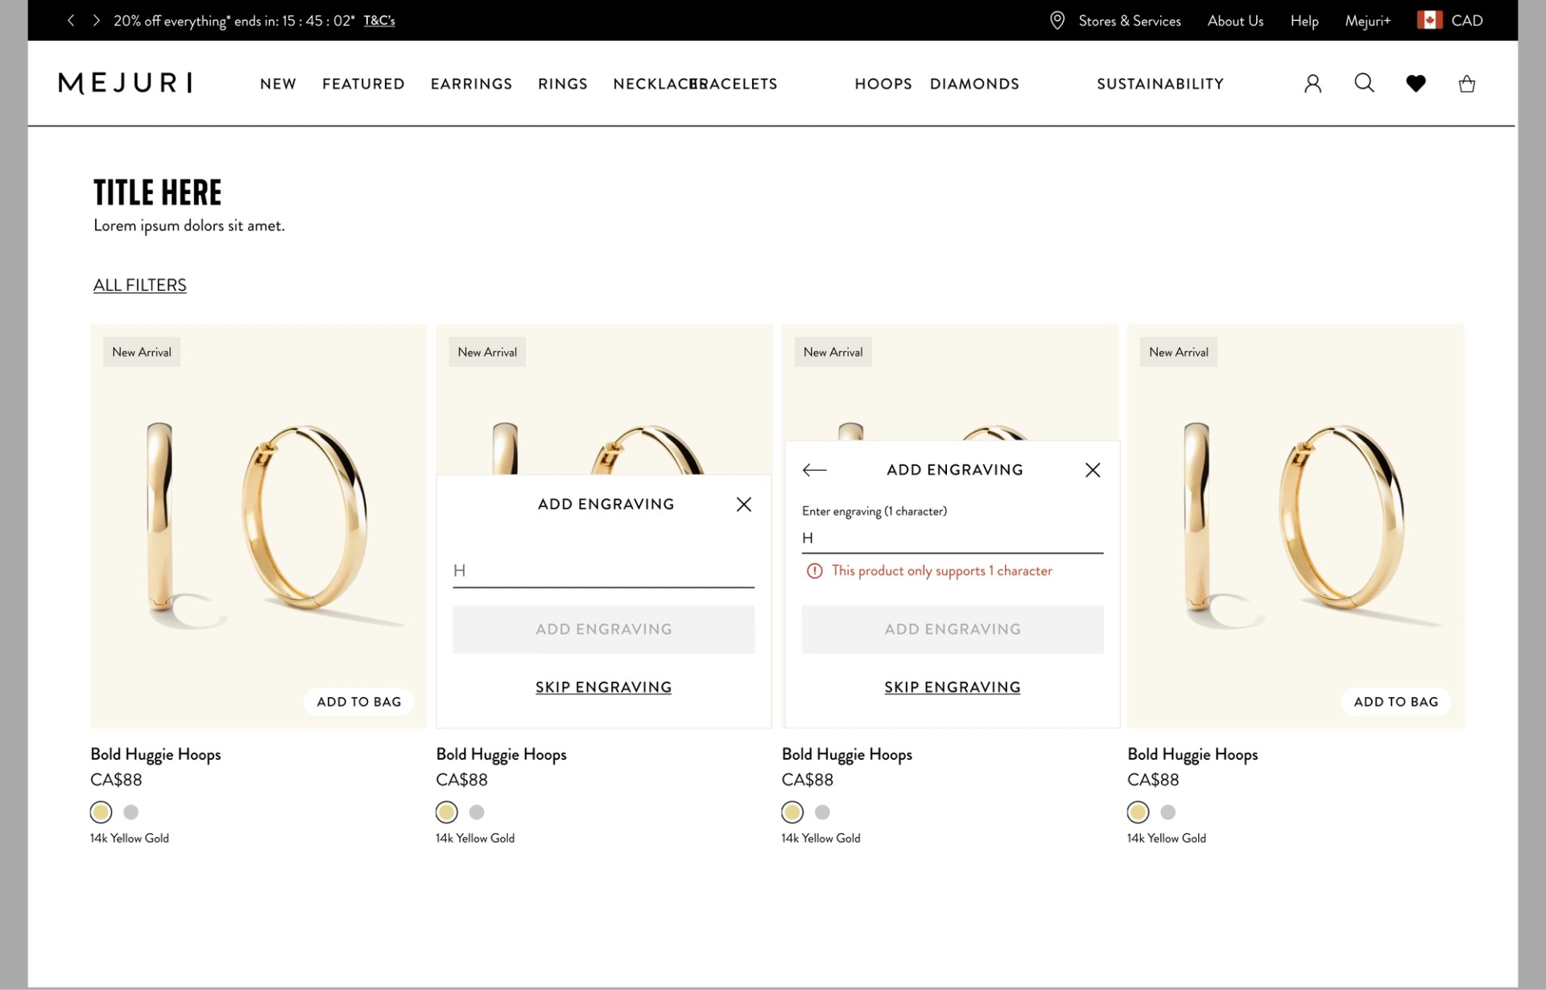Close the second product's engraving panel
The image size is (1546, 990).
[743, 505]
